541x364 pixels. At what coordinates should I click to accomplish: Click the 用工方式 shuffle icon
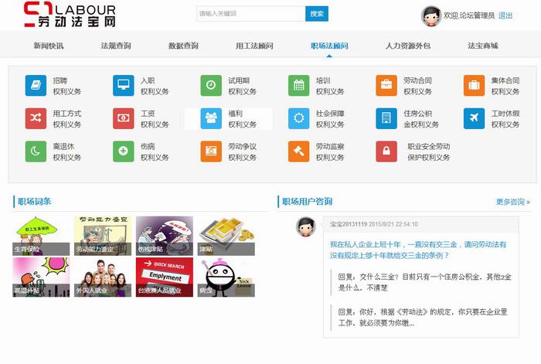[x=36, y=118]
